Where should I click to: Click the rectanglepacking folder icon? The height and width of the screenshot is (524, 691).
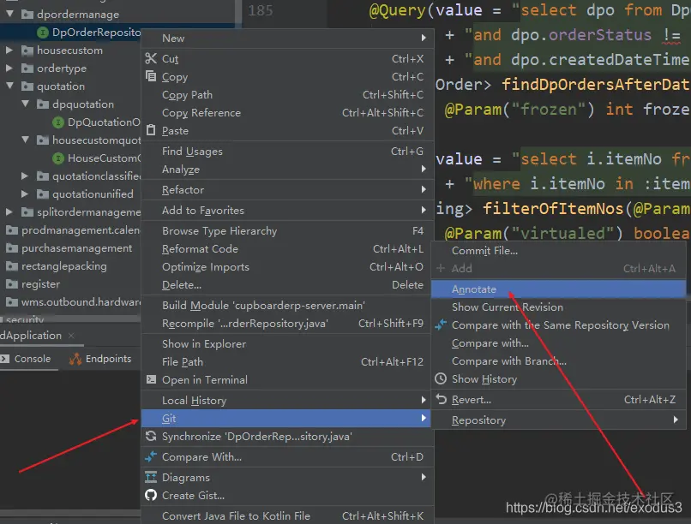click(x=12, y=266)
